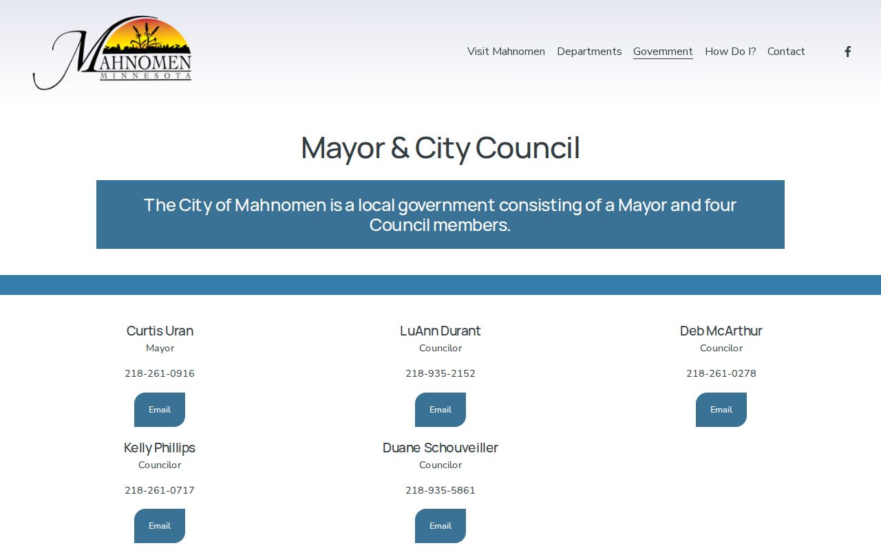This screenshot has height=550, width=881.
Task: Click the name Deb McArthur
Action: click(721, 331)
